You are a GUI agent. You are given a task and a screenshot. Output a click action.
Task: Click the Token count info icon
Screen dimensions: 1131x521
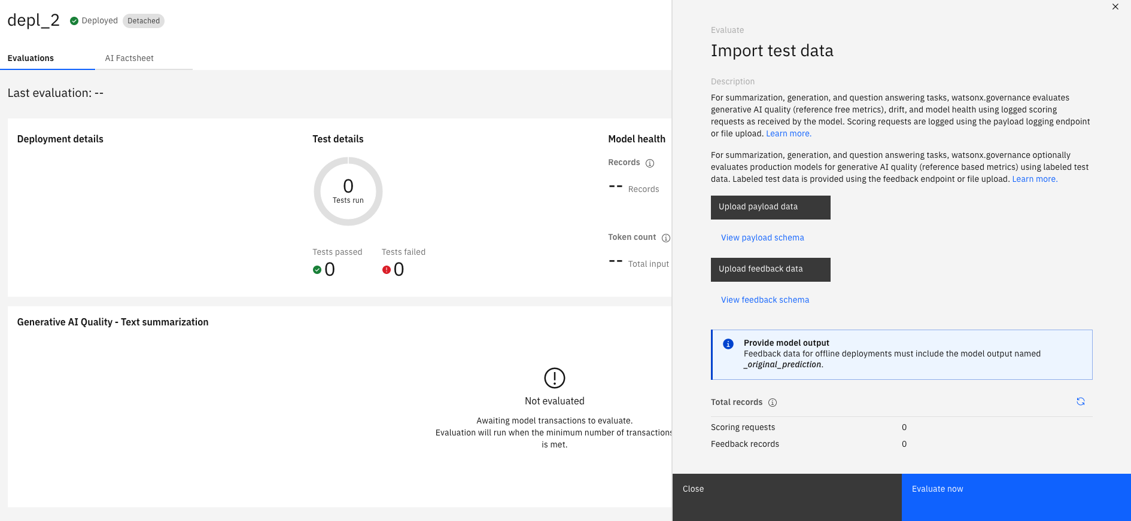coord(666,238)
